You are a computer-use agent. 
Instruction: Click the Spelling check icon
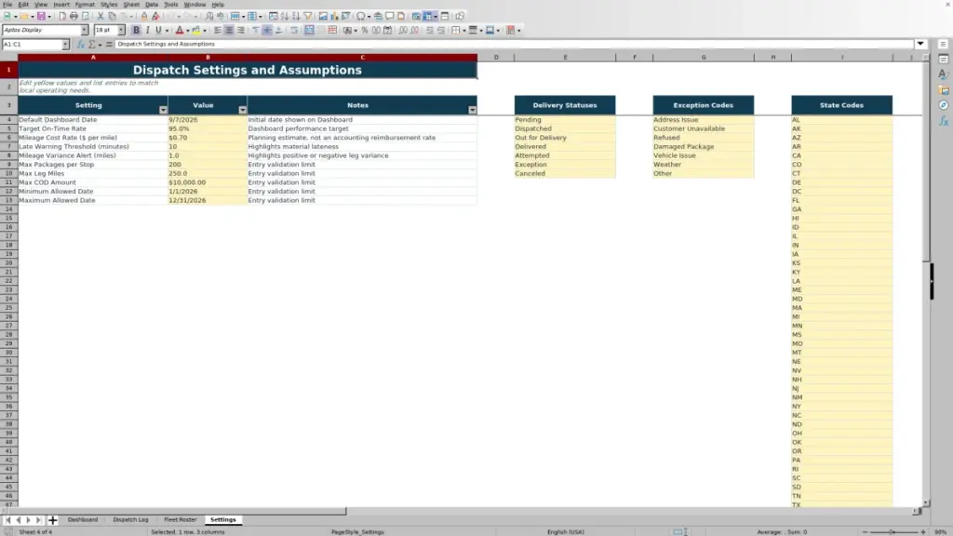tap(221, 16)
